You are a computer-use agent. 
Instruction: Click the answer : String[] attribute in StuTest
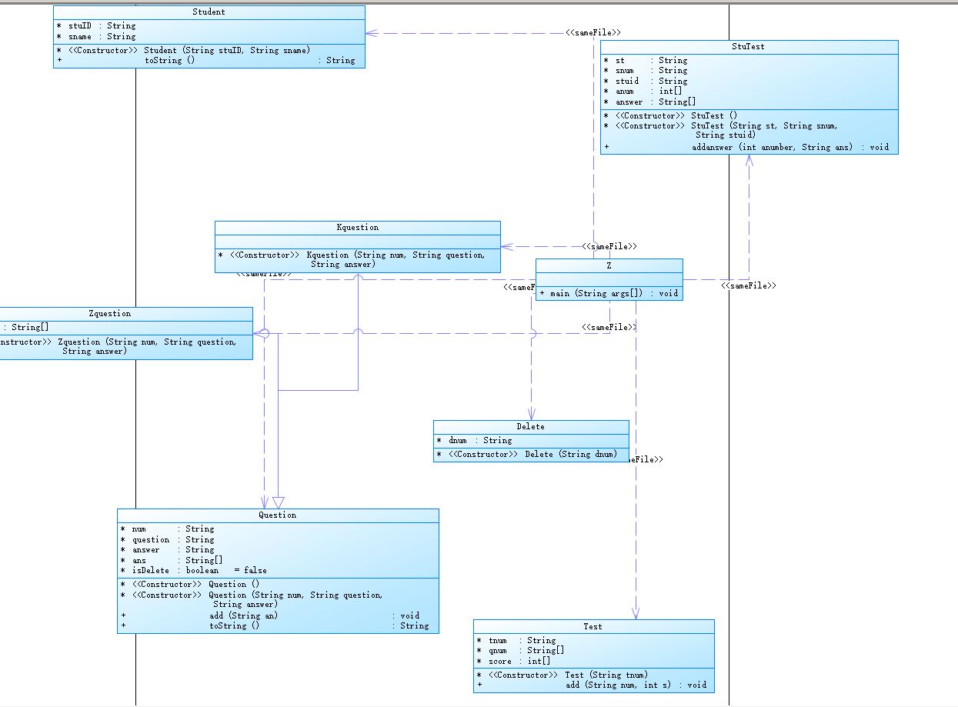tap(649, 102)
